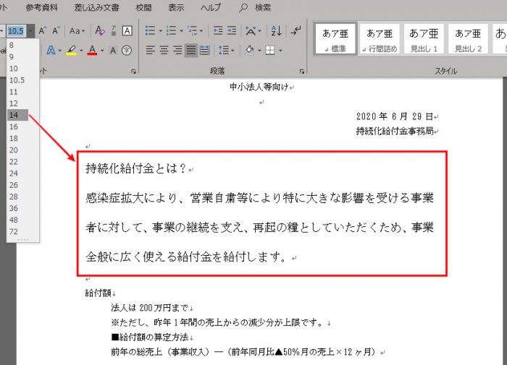The width and height of the screenshot is (507, 365).
Task: Select the 見出し 1 style
Action: coord(424,39)
